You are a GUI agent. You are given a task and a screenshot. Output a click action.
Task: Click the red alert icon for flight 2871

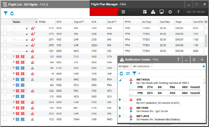pyautogui.click(x=32, y=40)
